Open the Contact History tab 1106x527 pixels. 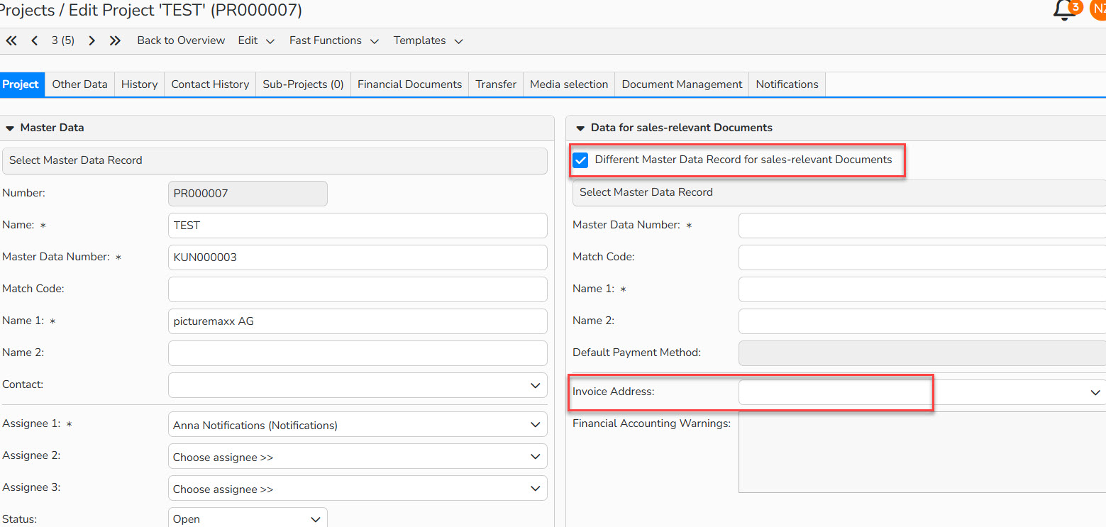[x=210, y=84]
